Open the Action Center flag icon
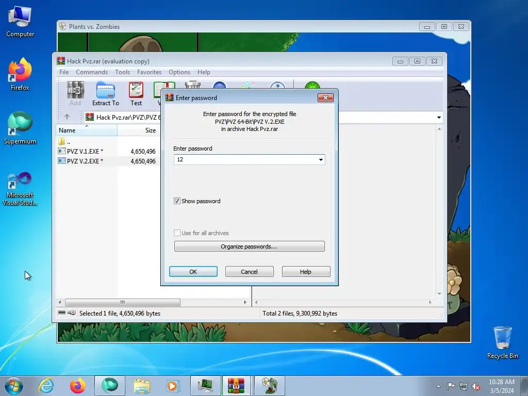The image size is (528, 396). coord(451,386)
